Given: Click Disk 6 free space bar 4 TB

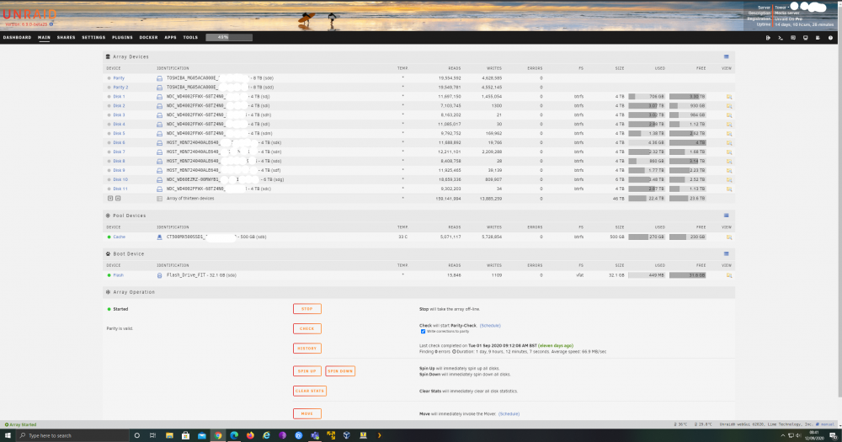Looking at the screenshot, I should (x=687, y=143).
